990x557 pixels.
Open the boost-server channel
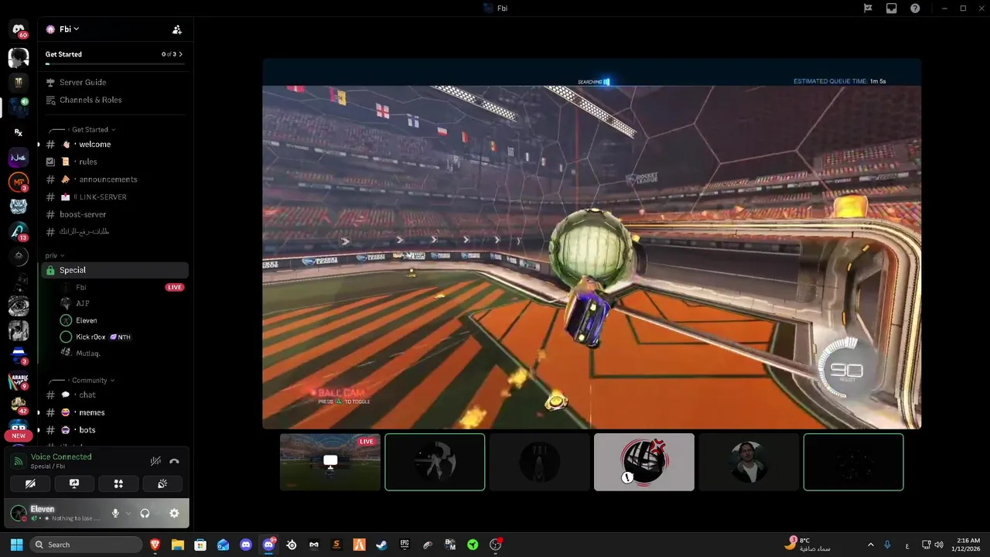click(114, 214)
